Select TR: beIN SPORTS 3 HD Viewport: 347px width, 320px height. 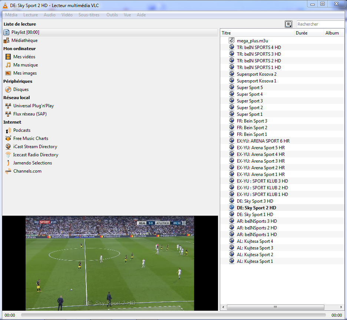pos(259,54)
